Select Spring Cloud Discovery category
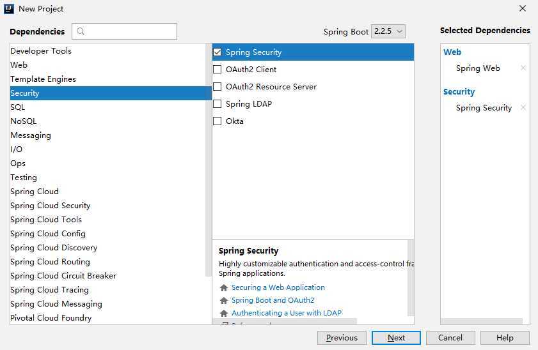Image resolution: width=538 pixels, height=350 pixels. (x=111, y=248)
